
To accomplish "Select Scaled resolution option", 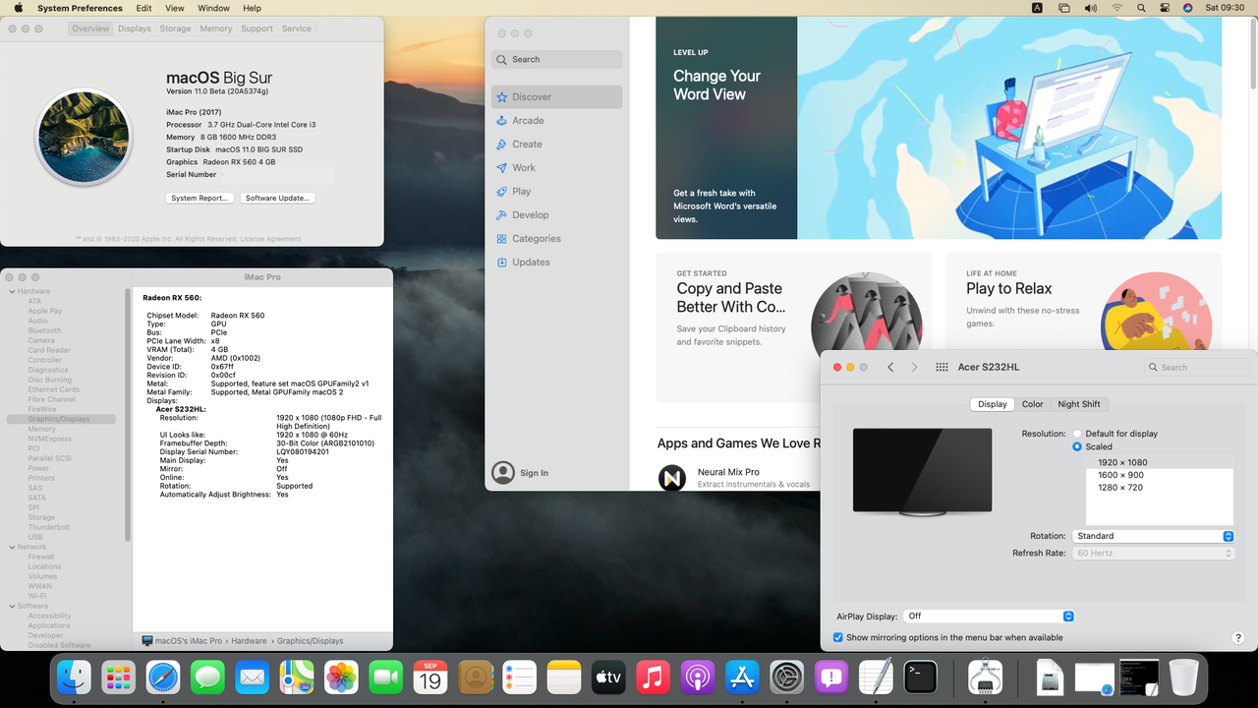I will coord(1077,446).
